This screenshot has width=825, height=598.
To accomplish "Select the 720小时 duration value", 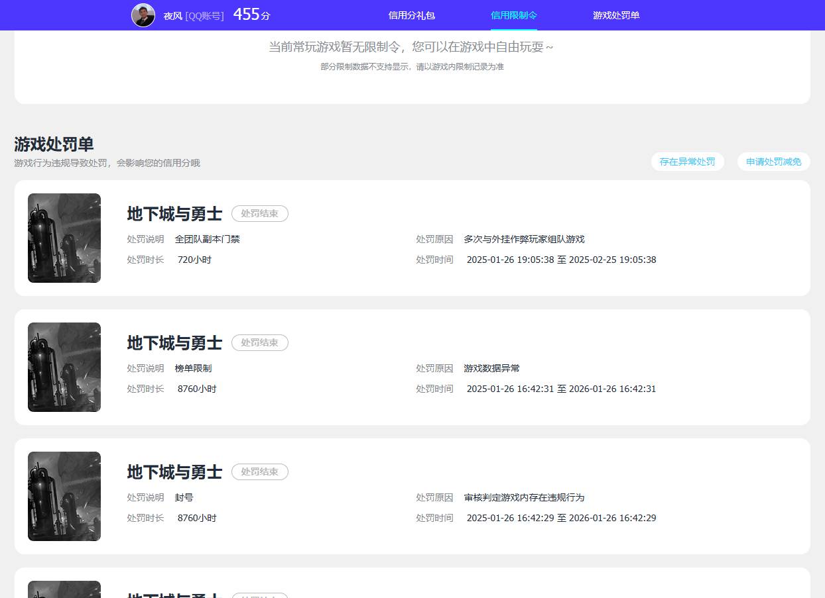I will pos(195,260).
